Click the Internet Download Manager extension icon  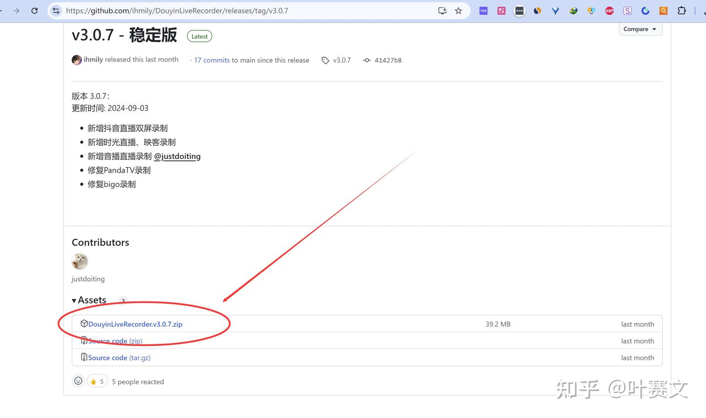coord(573,10)
